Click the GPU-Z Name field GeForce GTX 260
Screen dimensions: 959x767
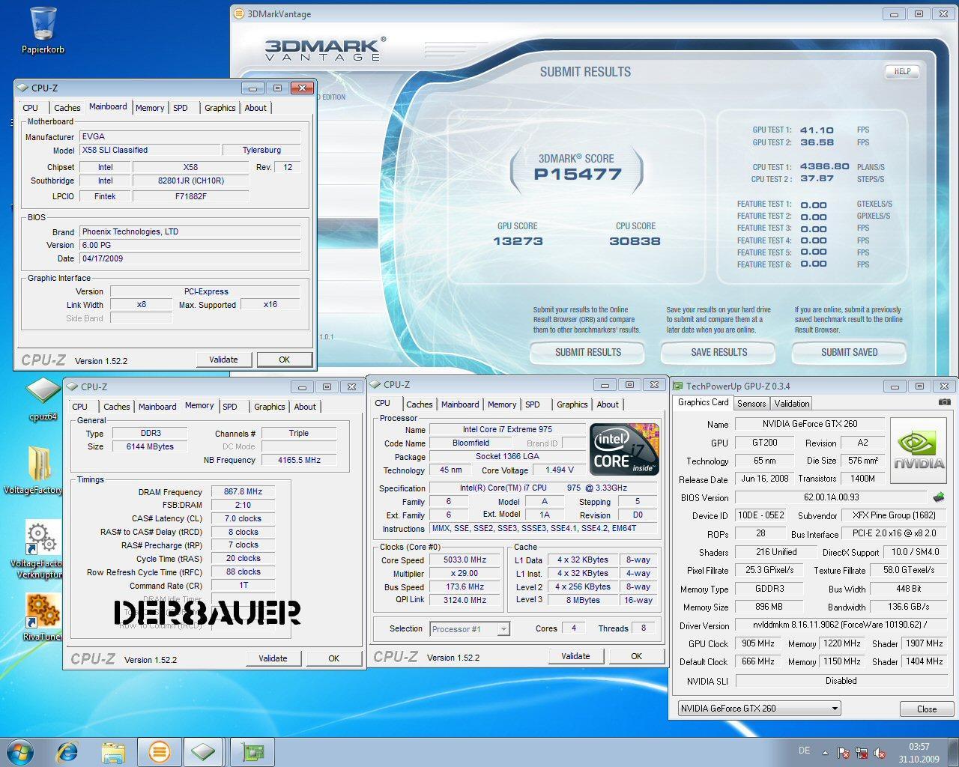point(809,424)
